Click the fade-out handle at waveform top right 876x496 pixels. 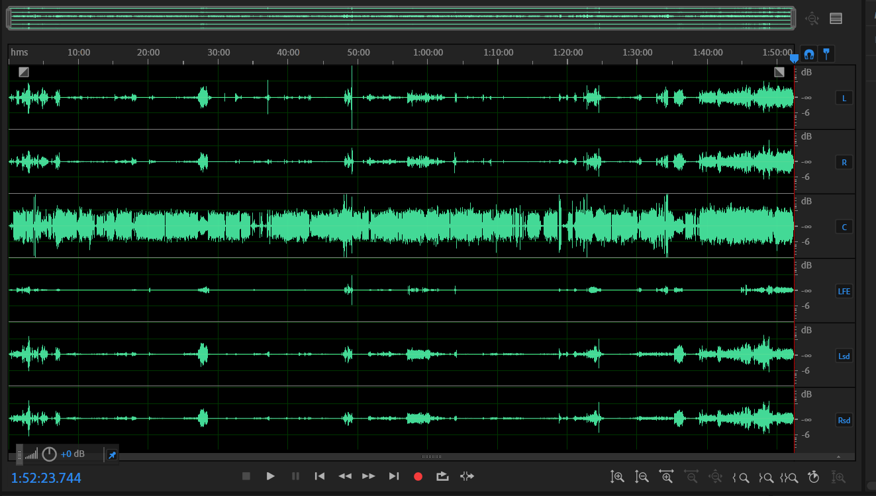pyautogui.click(x=779, y=72)
